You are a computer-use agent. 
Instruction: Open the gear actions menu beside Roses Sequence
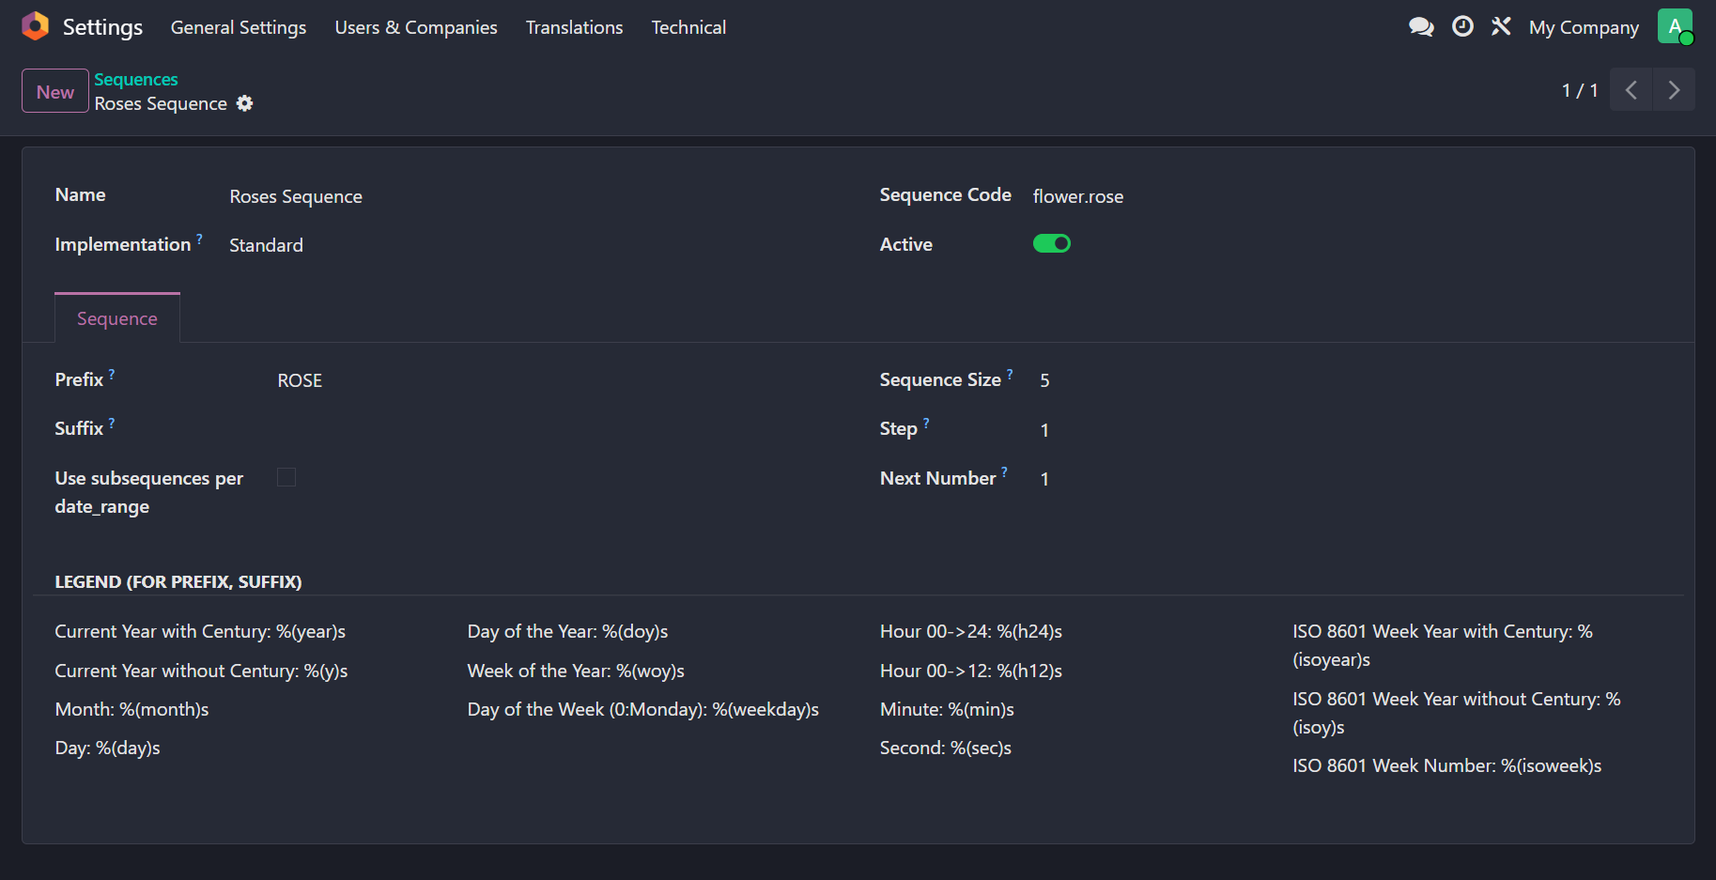[245, 103]
